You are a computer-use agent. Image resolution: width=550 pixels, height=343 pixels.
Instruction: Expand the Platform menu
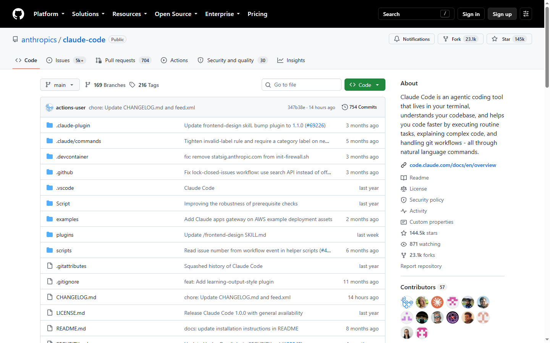(x=49, y=14)
